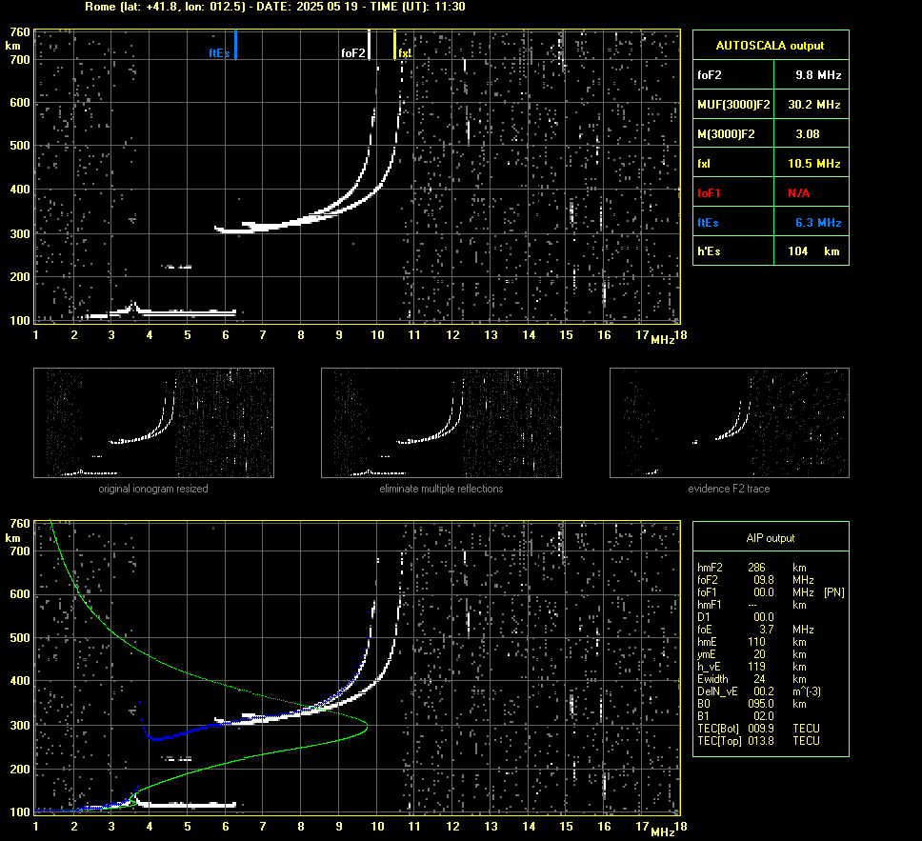Click the TEC[Bot] 009.9 TECU row
The height and width of the screenshot is (841, 922).
tap(758, 728)
